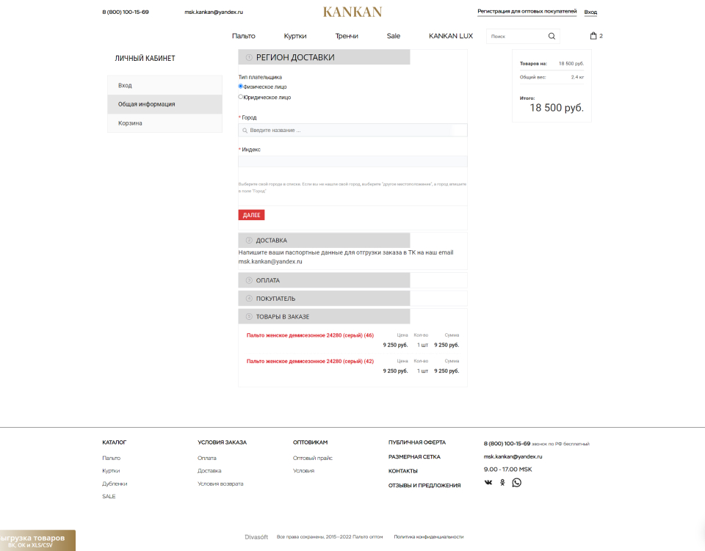Focus the Индекс postal code field
The height and width of the screenshot is (551, 705).
[352, 161]
